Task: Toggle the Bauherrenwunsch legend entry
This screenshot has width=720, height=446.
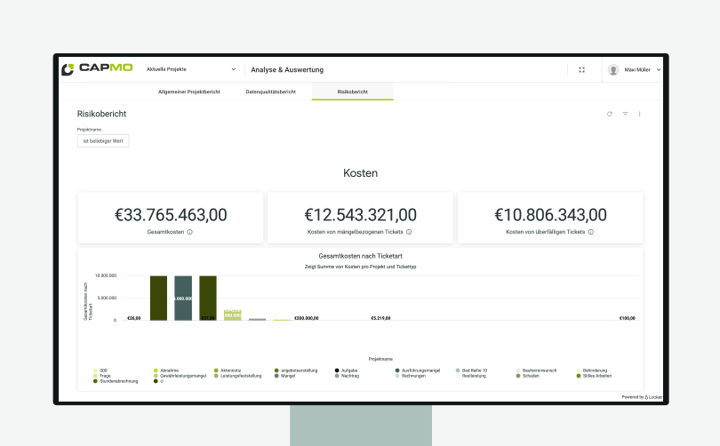Action: coord(537,370)
